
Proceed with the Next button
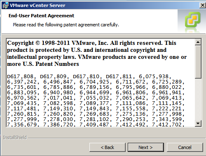[146, 147]
